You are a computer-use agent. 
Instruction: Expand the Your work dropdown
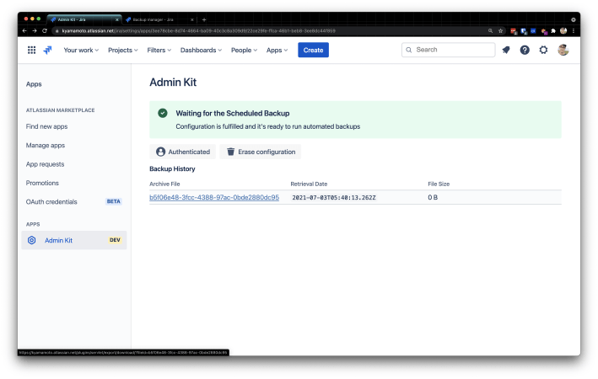81,50
